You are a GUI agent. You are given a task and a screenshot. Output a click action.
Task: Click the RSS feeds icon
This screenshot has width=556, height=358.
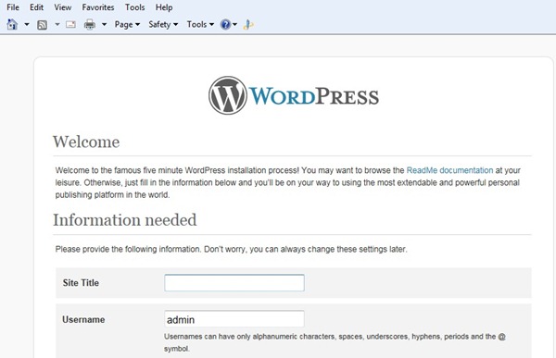coord(42,25)
